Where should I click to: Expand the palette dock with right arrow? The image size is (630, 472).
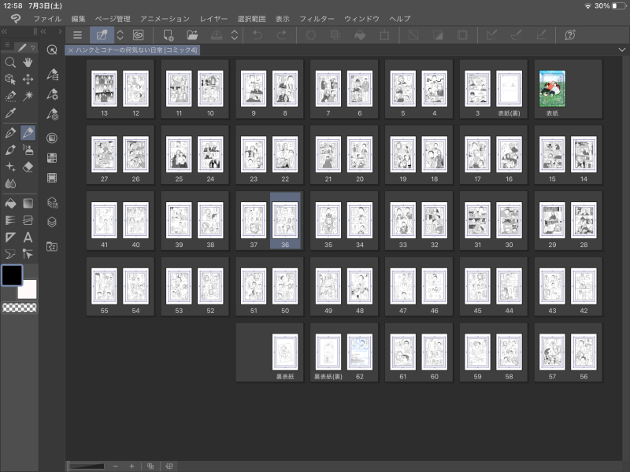coord(60,31)
